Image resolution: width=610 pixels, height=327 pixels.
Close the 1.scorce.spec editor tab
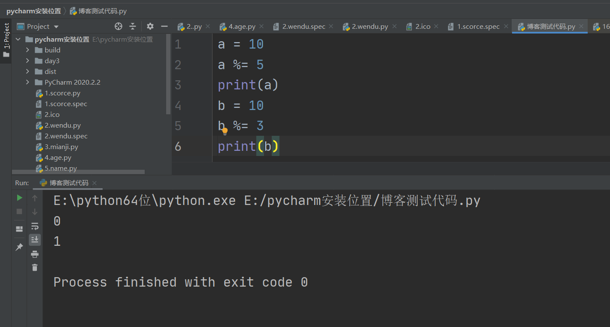click(x=506, y=27)
